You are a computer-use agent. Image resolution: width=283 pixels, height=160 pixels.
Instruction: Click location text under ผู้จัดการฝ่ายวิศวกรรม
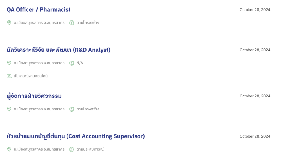click(x=39, y=109)
